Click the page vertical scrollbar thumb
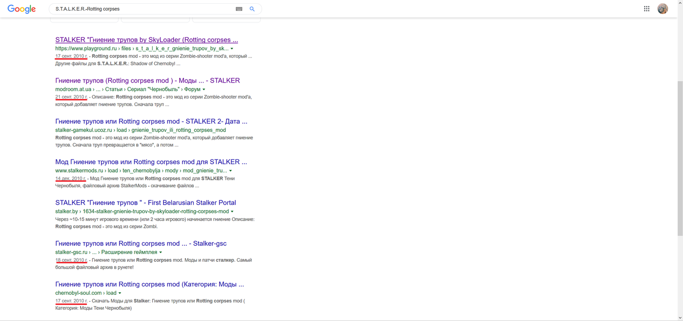The image size is (683, 321). click(680, 158)
